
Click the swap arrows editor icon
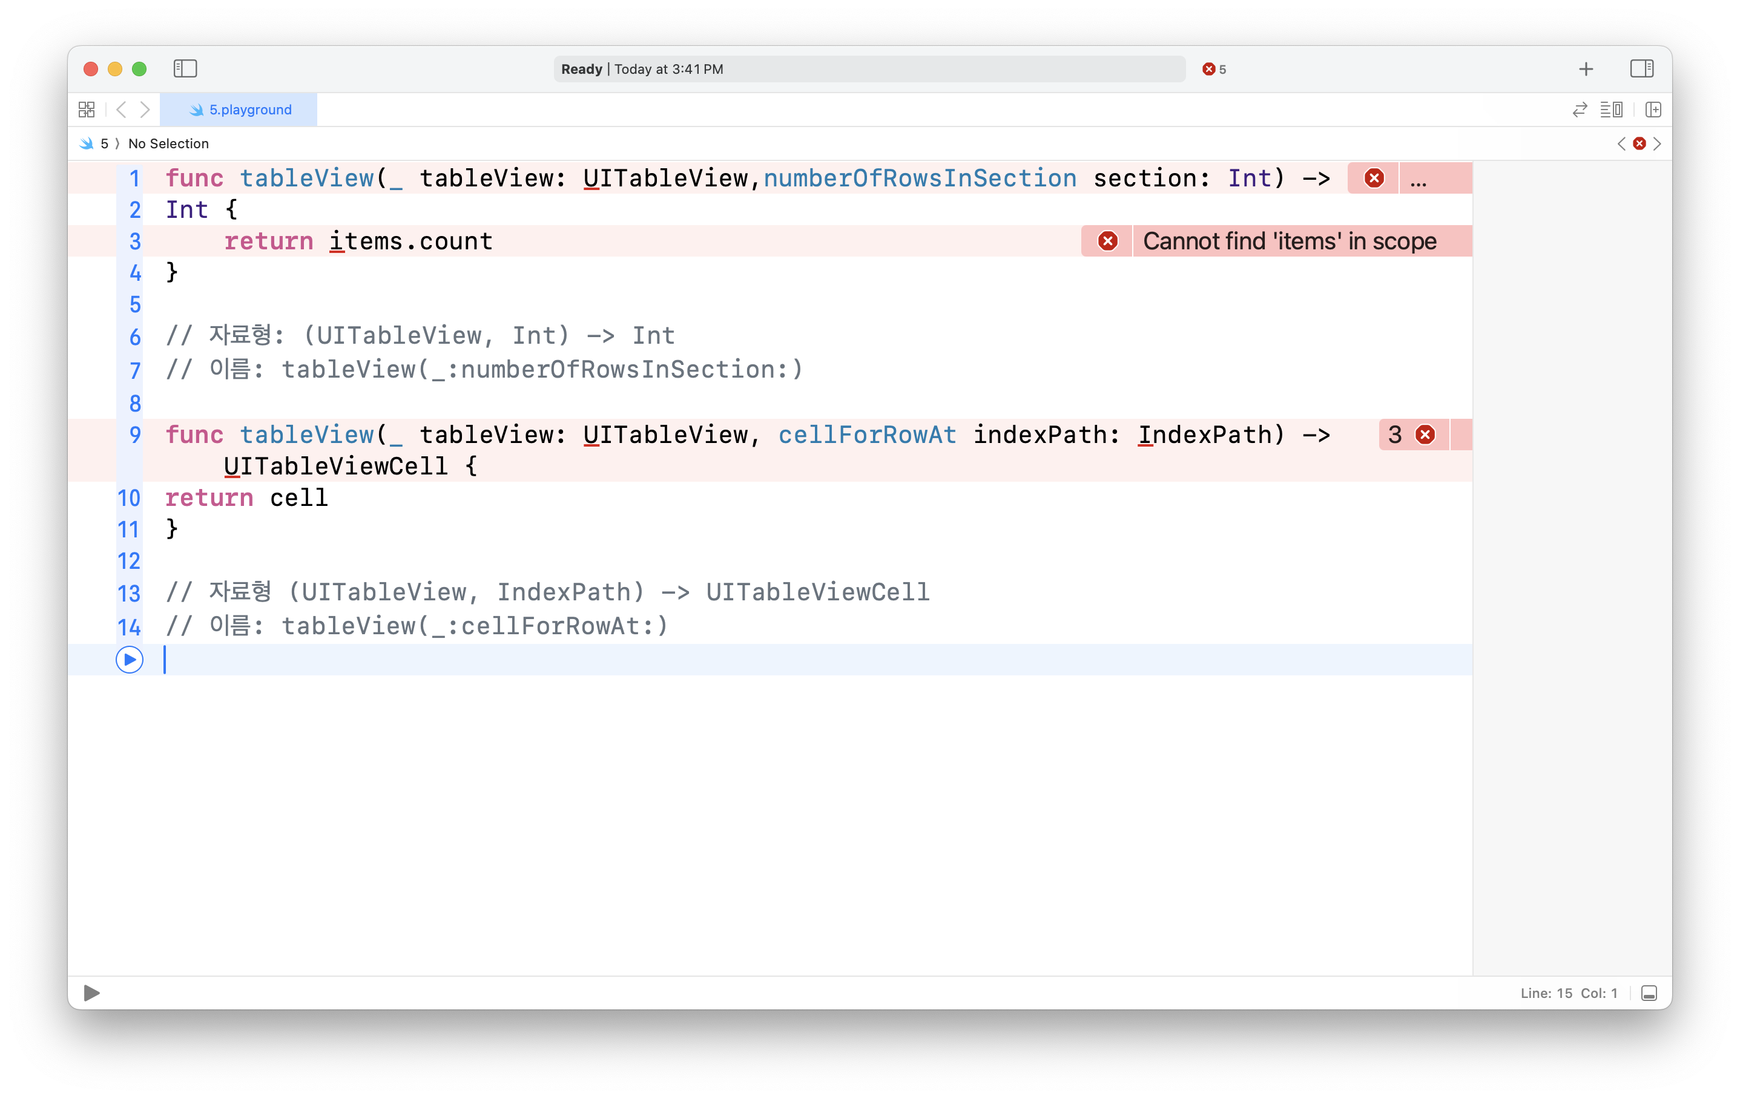1580,109
